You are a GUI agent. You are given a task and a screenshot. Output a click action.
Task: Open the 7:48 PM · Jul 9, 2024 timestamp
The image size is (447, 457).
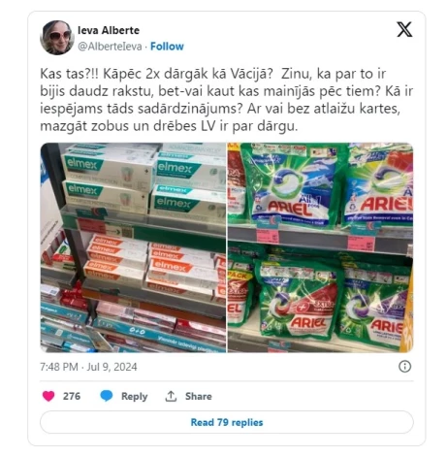(x=88, y=367)
